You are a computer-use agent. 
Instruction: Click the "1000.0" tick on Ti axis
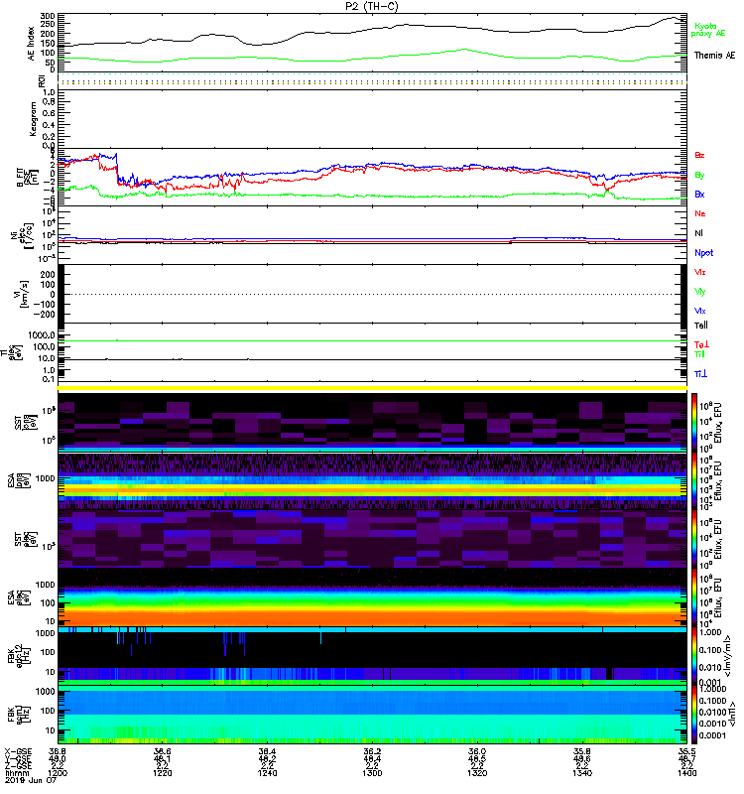[42, 335]
